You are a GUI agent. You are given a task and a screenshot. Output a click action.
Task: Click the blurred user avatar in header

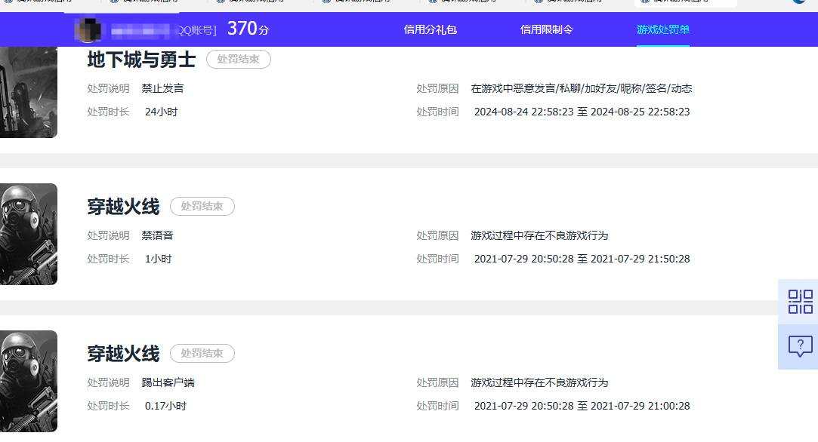click(88, 29)
